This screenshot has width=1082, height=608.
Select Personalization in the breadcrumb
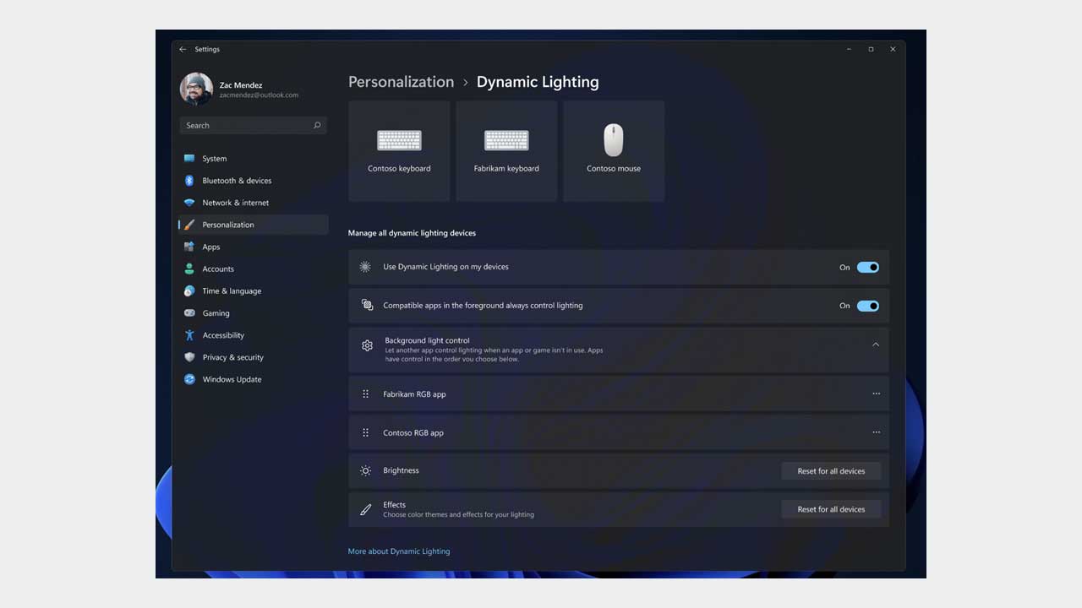(401, 82)
